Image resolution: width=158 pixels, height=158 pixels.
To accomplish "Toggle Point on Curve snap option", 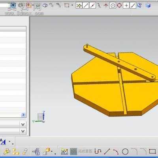I will pyautogui.click(x=133, y=6).
